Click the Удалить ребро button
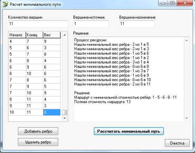This screenshot has width=195, height=153. 38,142
